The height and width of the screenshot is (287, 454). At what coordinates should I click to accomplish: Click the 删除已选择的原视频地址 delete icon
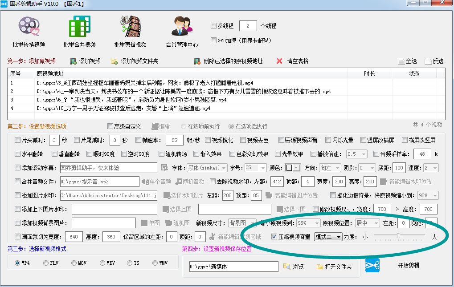pos(197,61)
